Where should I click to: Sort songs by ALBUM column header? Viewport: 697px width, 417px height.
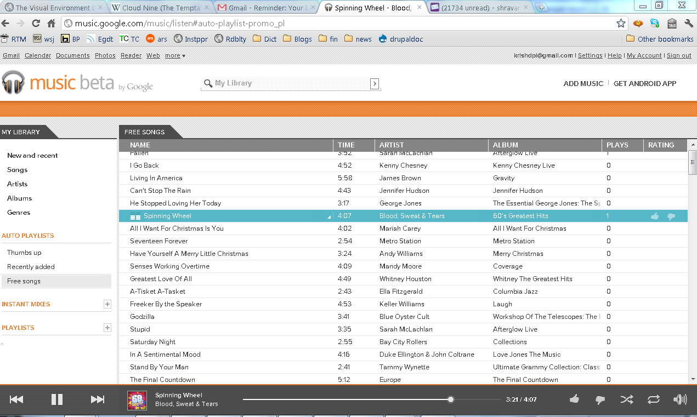pyautogui.click(x=545, y=145)
